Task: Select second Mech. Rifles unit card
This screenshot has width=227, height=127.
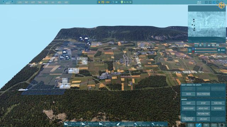Action: 90,124
